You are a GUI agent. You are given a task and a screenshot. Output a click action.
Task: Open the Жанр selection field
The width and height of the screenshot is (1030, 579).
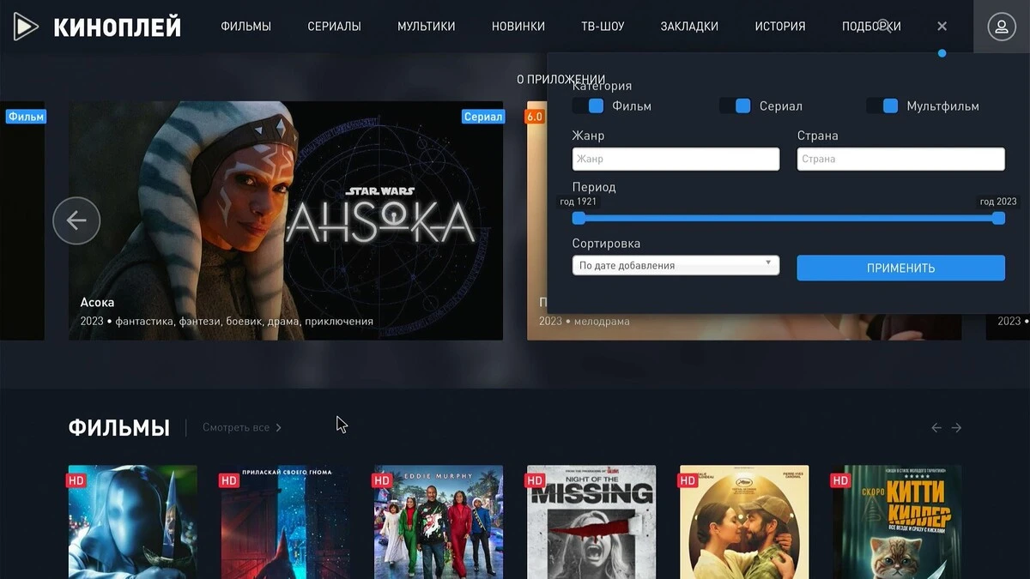click(676, 159)
